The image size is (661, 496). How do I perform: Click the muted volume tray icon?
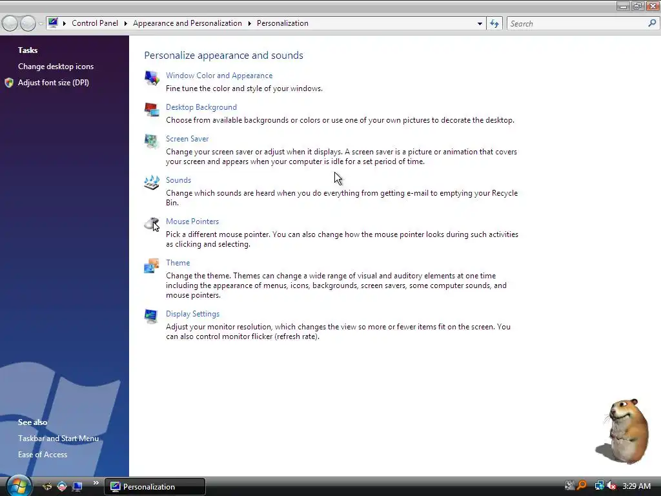click(611, 486)
